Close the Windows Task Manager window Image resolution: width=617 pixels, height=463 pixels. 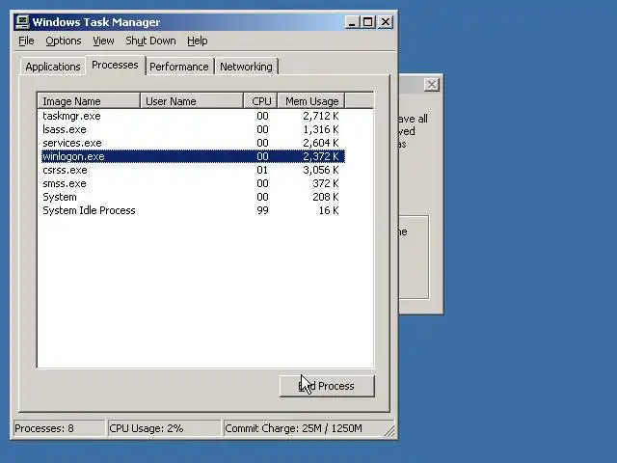386,22
